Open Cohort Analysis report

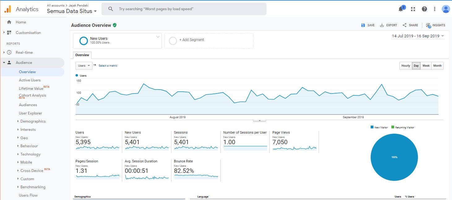pos(32,96)
